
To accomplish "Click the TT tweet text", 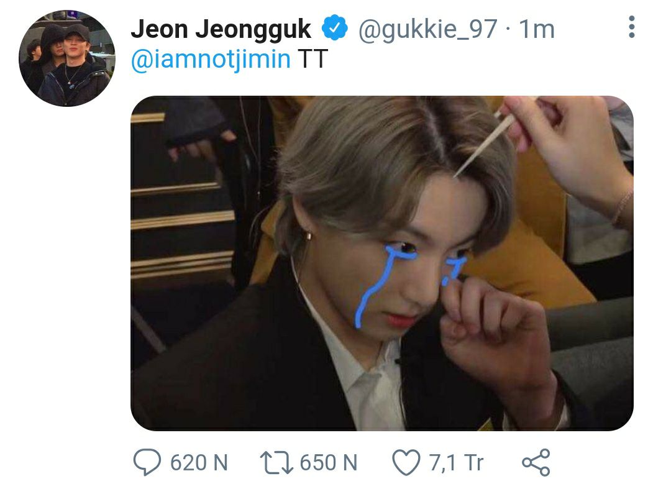I will [x=313, y=58].
